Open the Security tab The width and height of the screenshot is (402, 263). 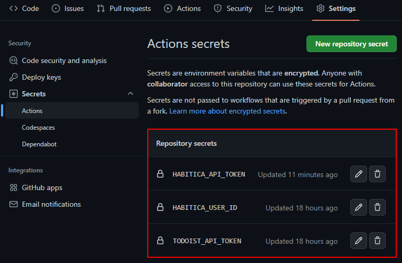tap(233, 8)
